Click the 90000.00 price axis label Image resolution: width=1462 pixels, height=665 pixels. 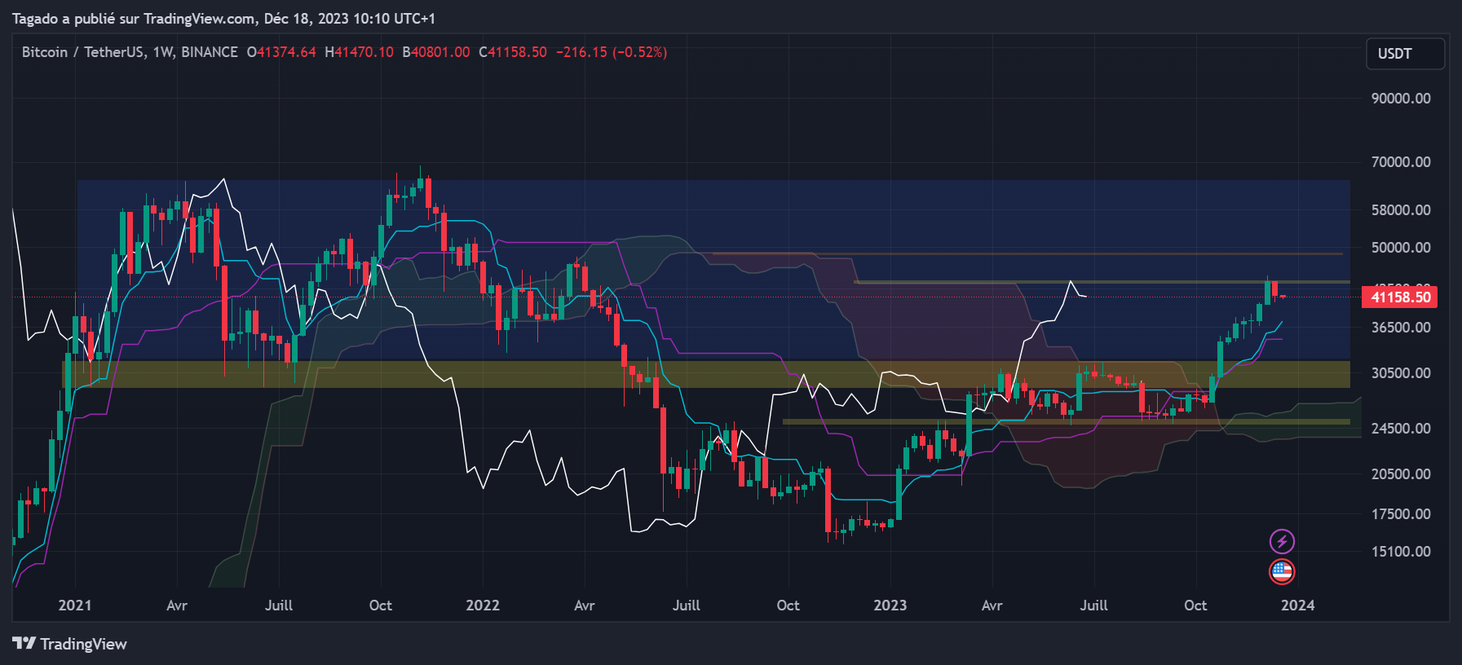(x=1401, y=99)
